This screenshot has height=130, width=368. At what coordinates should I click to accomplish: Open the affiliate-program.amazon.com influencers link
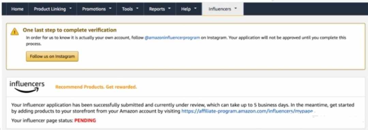click(x=247, y=111)
